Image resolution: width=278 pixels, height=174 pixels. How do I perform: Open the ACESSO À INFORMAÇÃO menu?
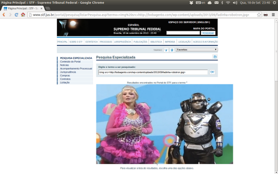pyautogui.click(x=205, y=42)
